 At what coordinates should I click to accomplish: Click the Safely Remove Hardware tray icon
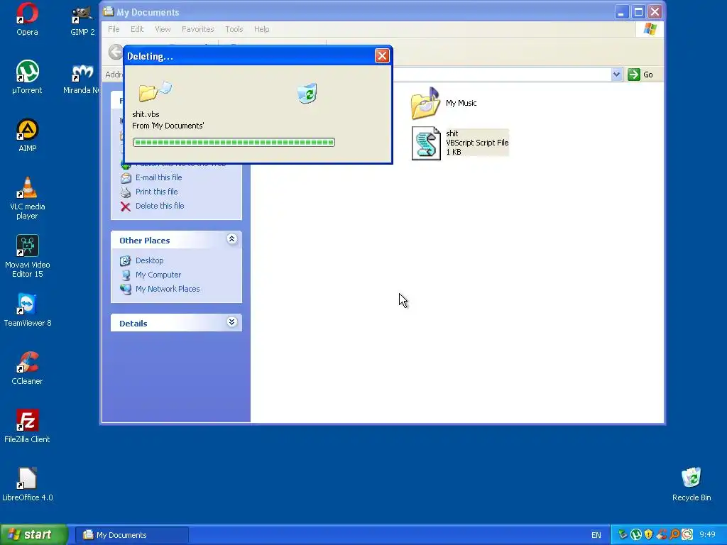[x=623, y=535]
